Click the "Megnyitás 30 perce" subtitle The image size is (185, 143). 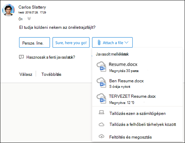pos(124,71)
